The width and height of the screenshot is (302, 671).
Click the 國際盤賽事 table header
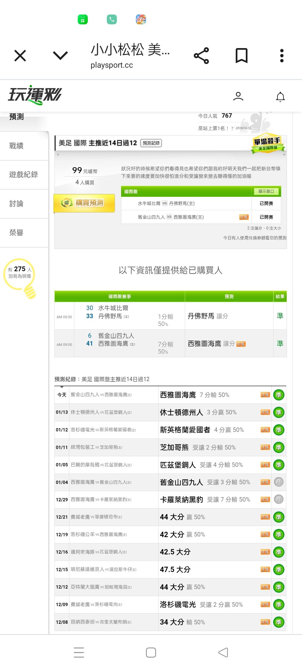click(x=120, y=297)
